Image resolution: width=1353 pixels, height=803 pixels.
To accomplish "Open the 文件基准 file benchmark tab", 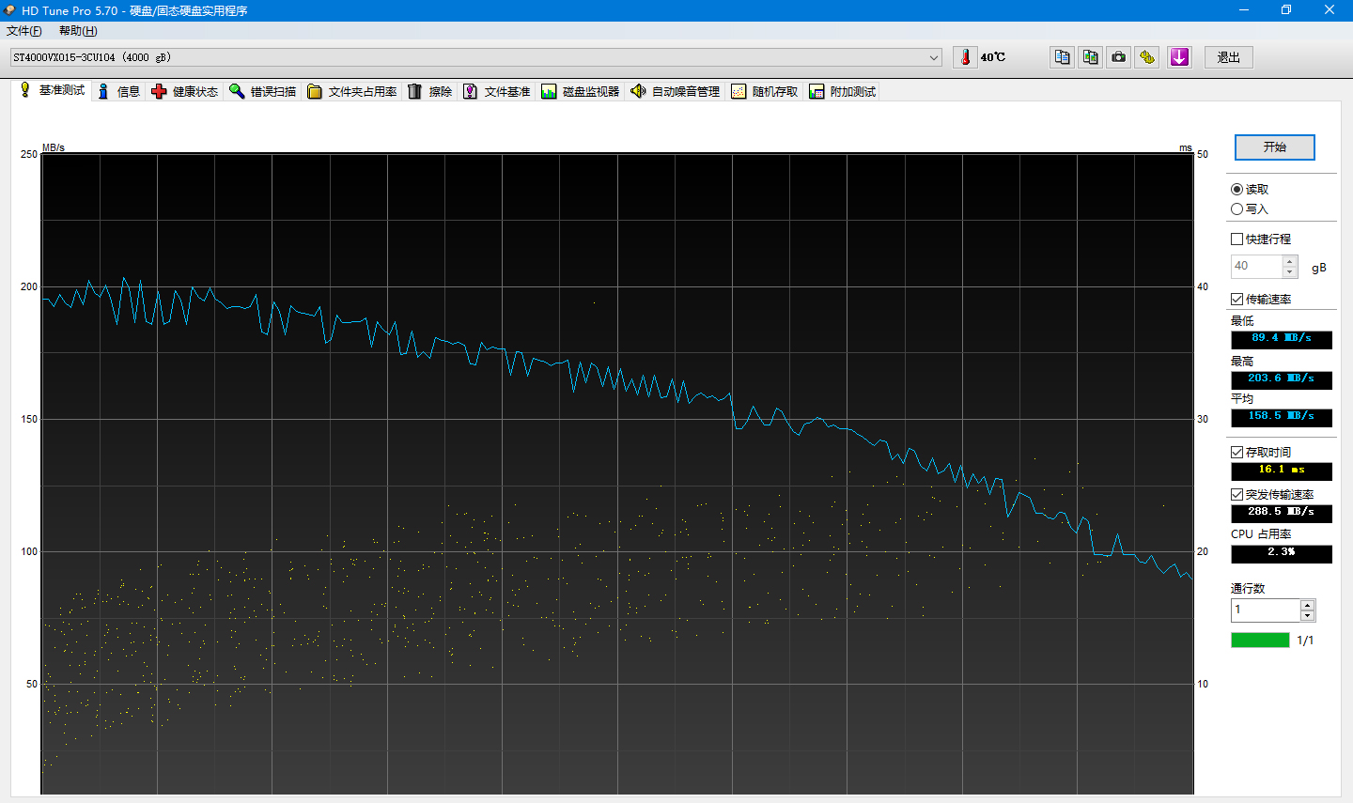I will coord(497,91).
